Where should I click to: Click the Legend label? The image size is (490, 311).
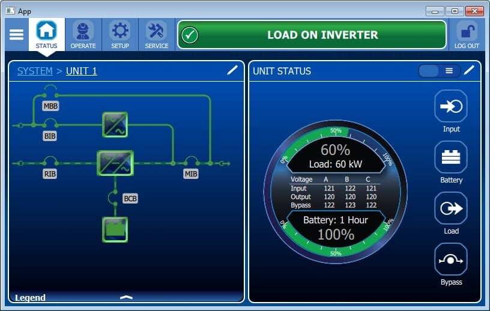click(30, 298)
